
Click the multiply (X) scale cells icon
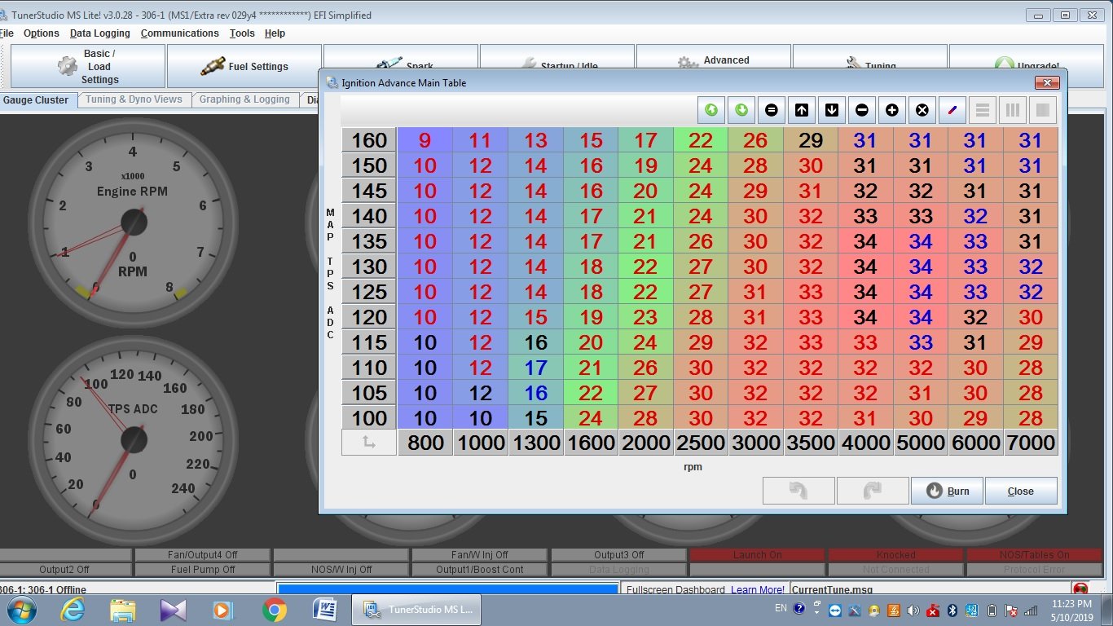pos(922,110)
